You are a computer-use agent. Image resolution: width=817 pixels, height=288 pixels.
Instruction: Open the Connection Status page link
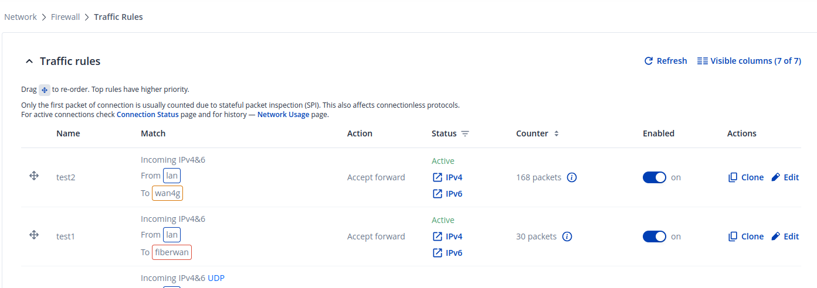[x=147, y=115]
